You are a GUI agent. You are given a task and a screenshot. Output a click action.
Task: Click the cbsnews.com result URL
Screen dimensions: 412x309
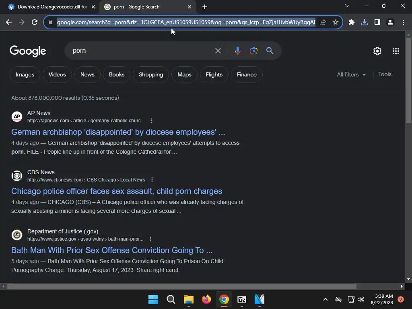point(86,180)
